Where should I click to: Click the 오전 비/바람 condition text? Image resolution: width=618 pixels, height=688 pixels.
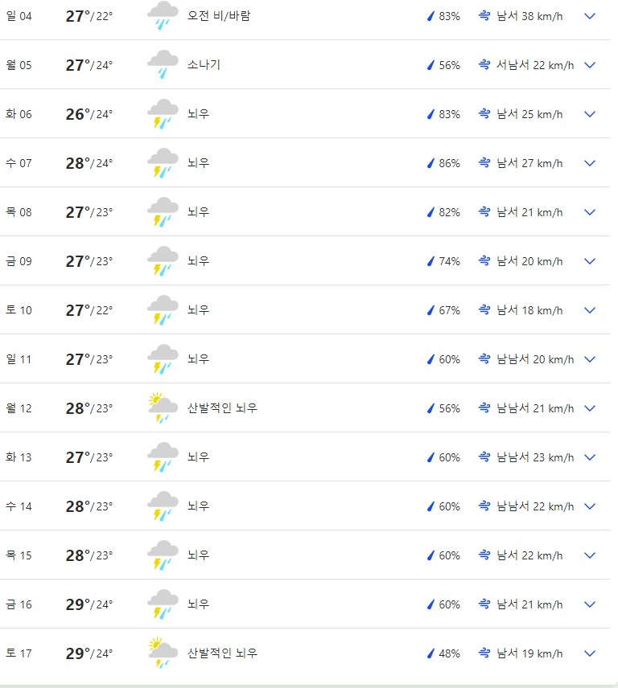coord(218,16)
